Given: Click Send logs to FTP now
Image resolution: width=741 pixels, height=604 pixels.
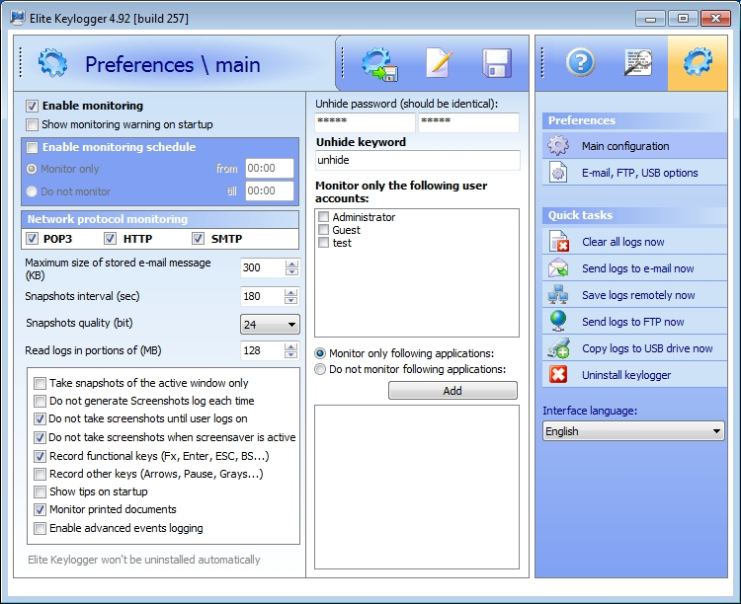Looking at the screenshot, I should click(x=634, y=321).
